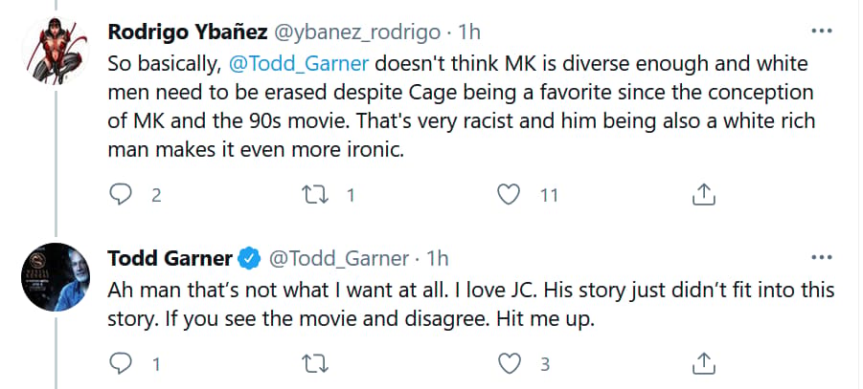Screen dimensions: 863x389
Task: Reply to Rodrigo Ybañez's tweet
Action: [121, 195]
